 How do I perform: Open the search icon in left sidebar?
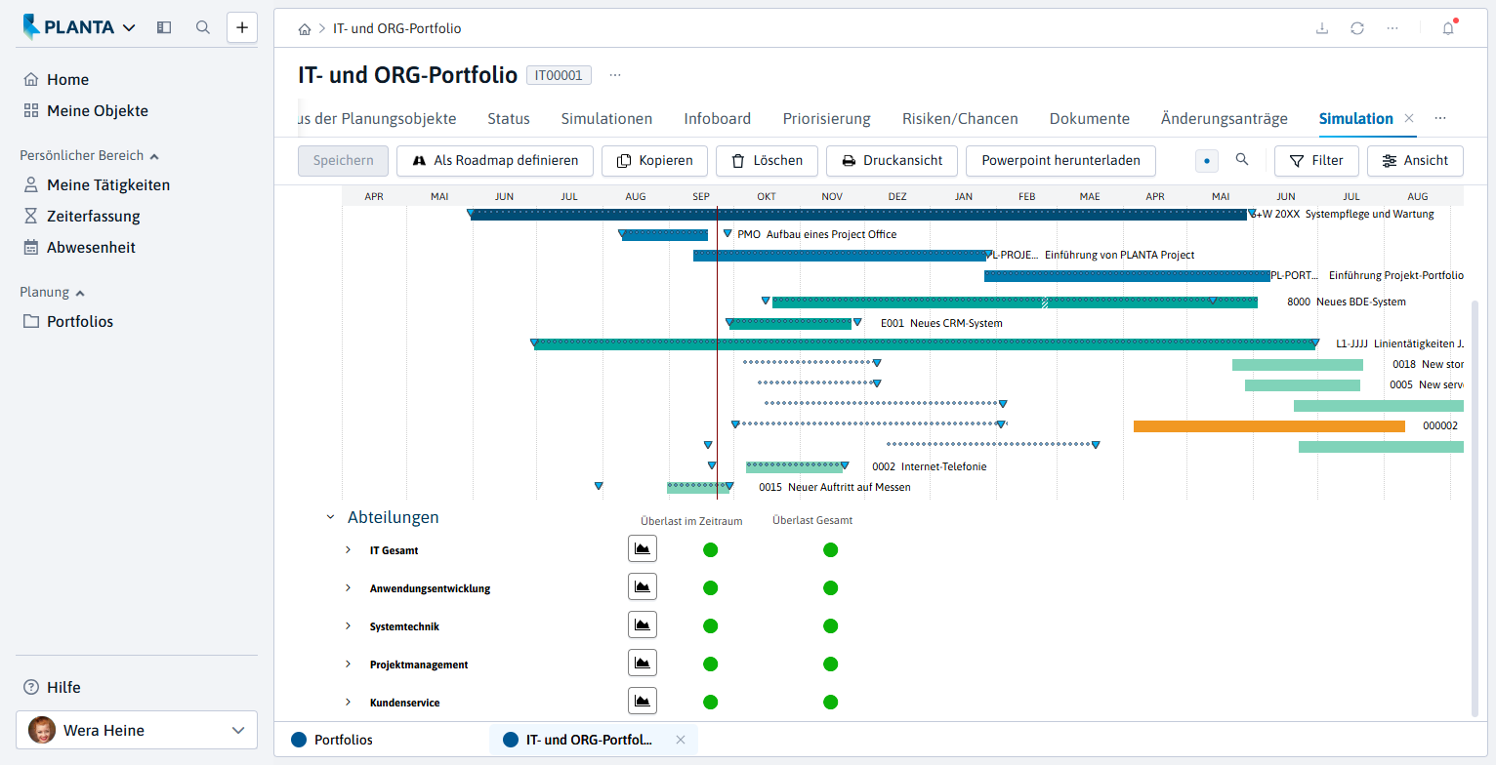(203, 27)
